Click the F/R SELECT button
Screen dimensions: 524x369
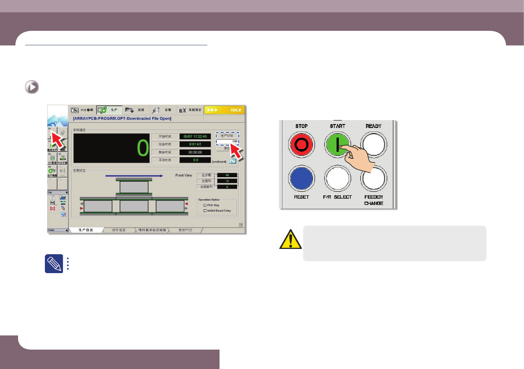(x=337, y=178)
